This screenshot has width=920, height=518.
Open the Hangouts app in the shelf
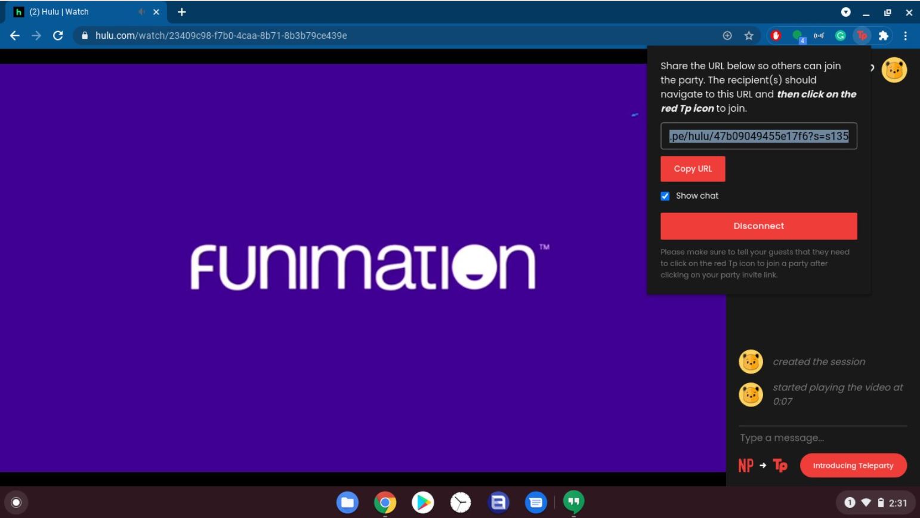tap(573, 502)
